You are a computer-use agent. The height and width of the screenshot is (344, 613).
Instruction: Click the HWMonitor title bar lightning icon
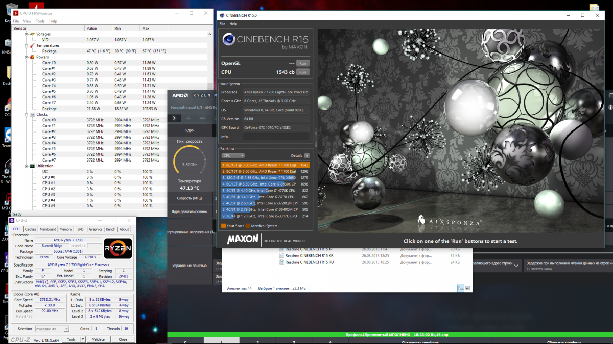(x=16, y=13)
